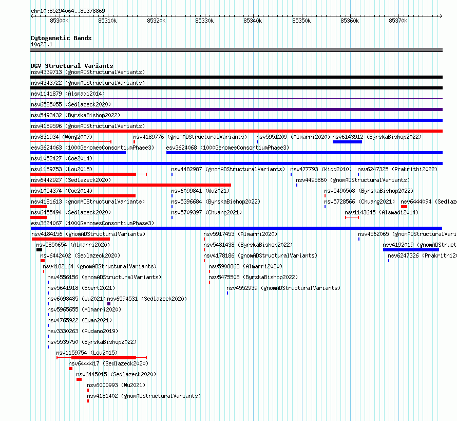This screenshot has width=457, height=421.
Task: Click nsv831934 (Wong2007) label
Action: click(x=62, y=137)
